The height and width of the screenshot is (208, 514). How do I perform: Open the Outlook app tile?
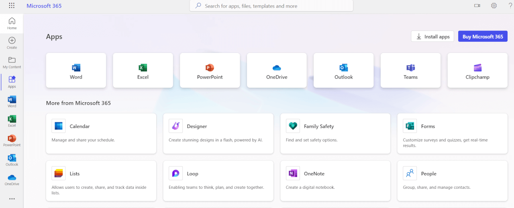[344, 70]
